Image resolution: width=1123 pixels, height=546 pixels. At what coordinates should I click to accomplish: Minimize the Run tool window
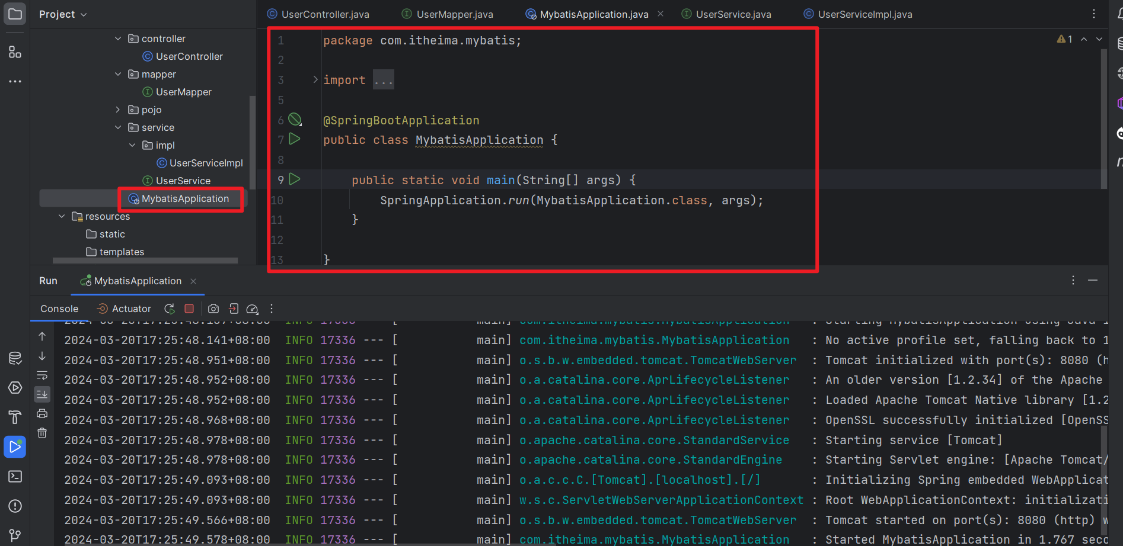coord(1093,280)
